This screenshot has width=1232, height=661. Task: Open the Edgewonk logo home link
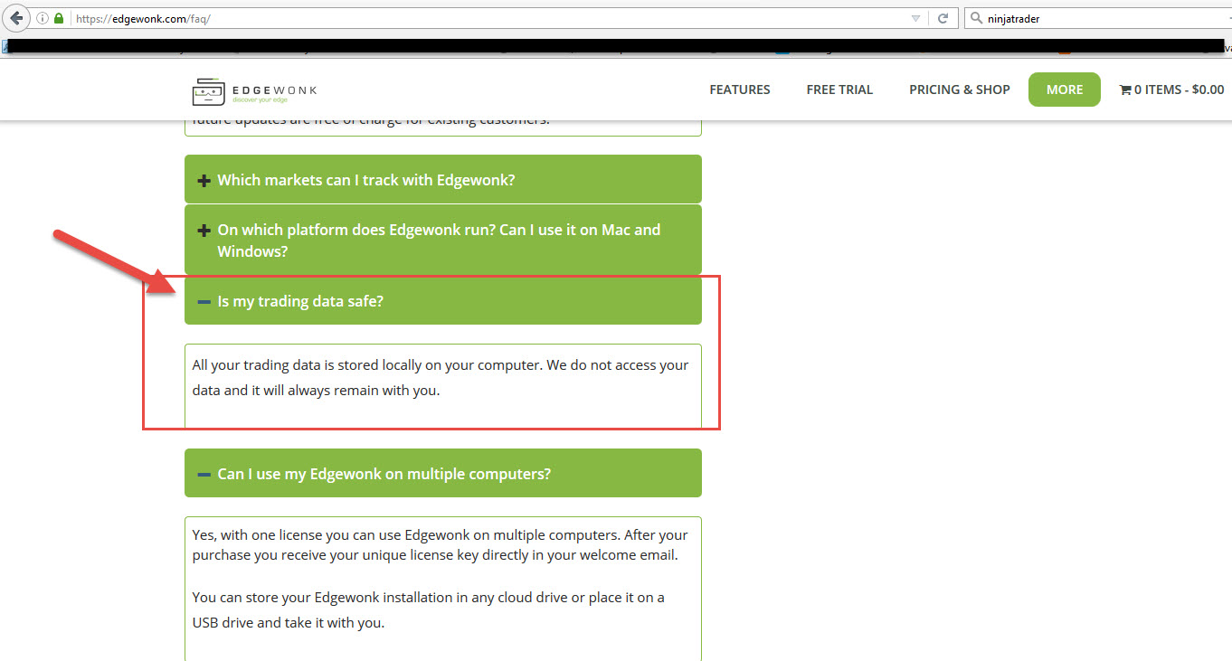pos(254,90)
